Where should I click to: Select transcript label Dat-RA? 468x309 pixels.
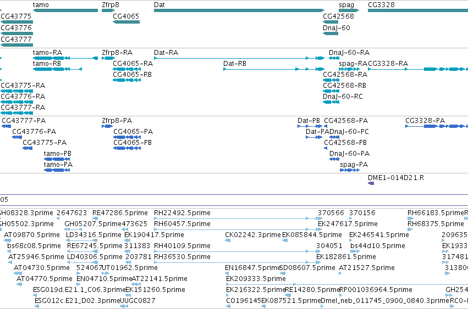coord(166,53)
